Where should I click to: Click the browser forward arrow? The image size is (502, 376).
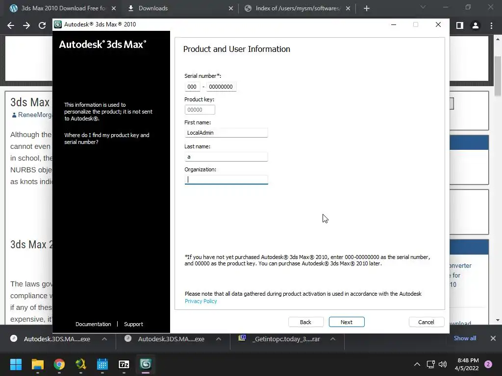[x=26, y=25]
